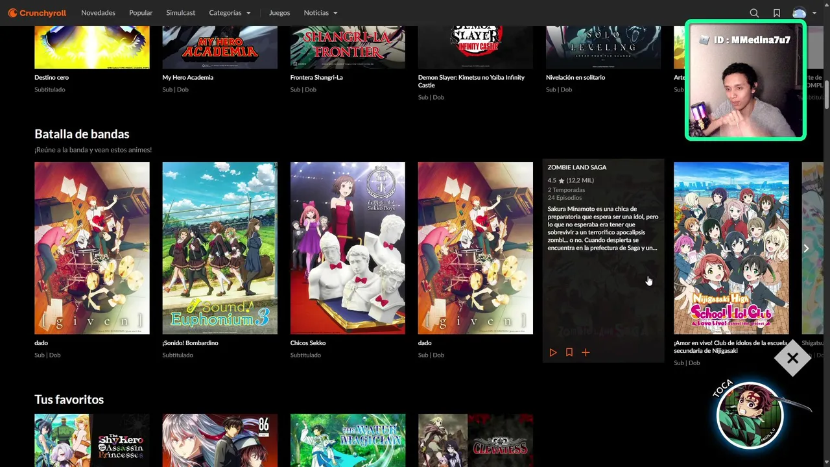Screen dimensions: 830x467
Task: Open the watchlist bookmark icon in header
Action: pos(777,13)
